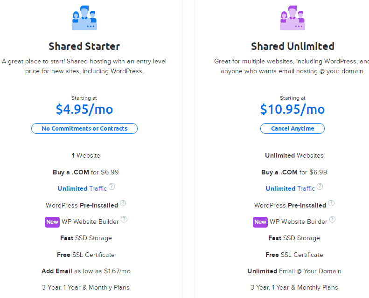Viewport: 369px width, 298px height.
Task: Follow the Unlimited Traffic link under Shared Unlimited
Action: pyautogui.click(x=290, y=189)
